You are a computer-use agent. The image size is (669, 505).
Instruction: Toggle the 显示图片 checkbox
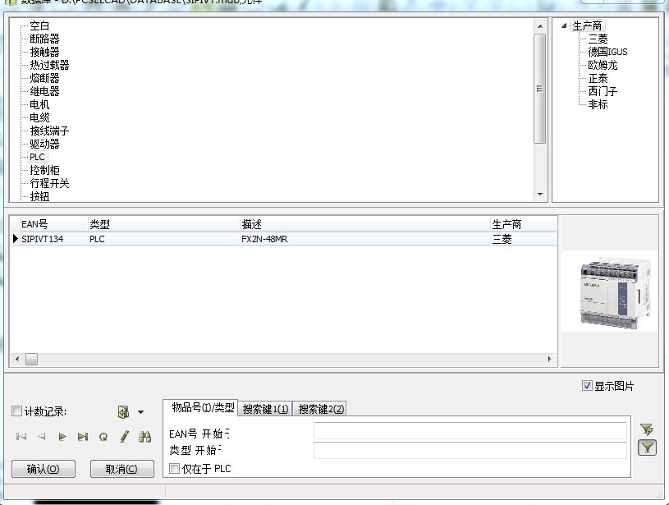587,386
